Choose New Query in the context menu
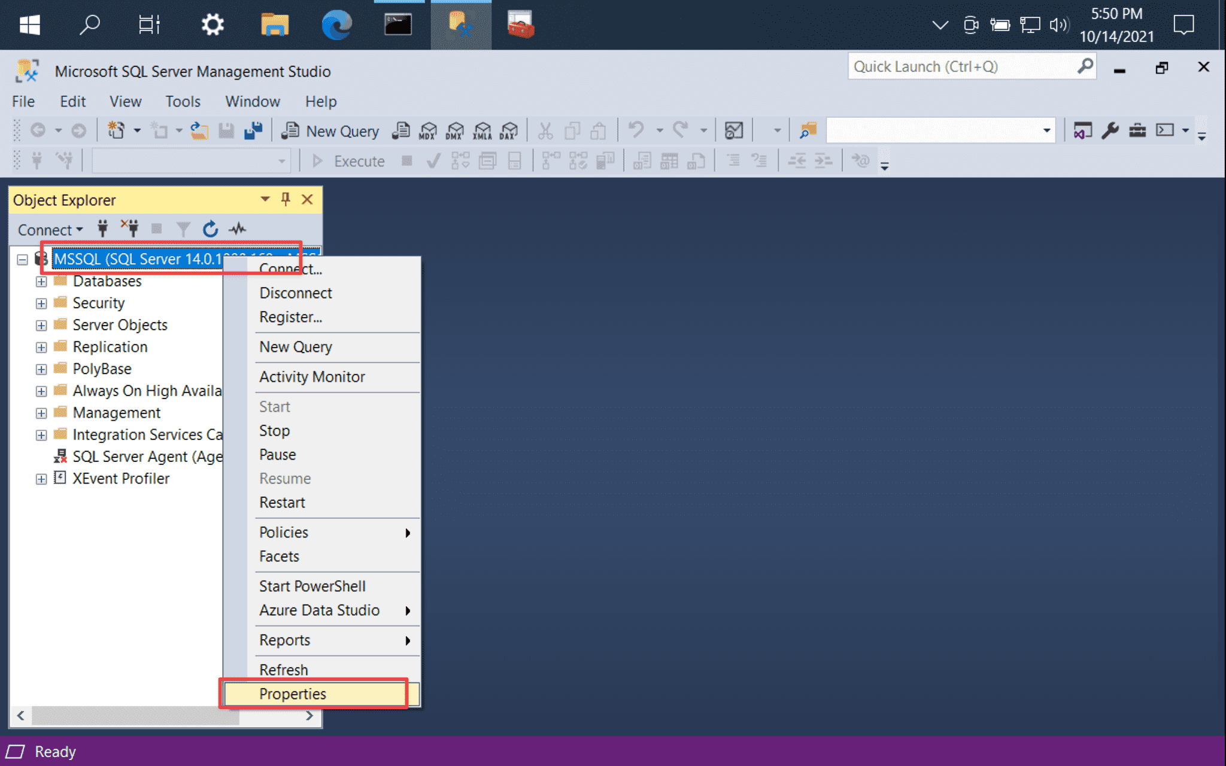This screenshot has width=1226, height=766. click(321, 346)
